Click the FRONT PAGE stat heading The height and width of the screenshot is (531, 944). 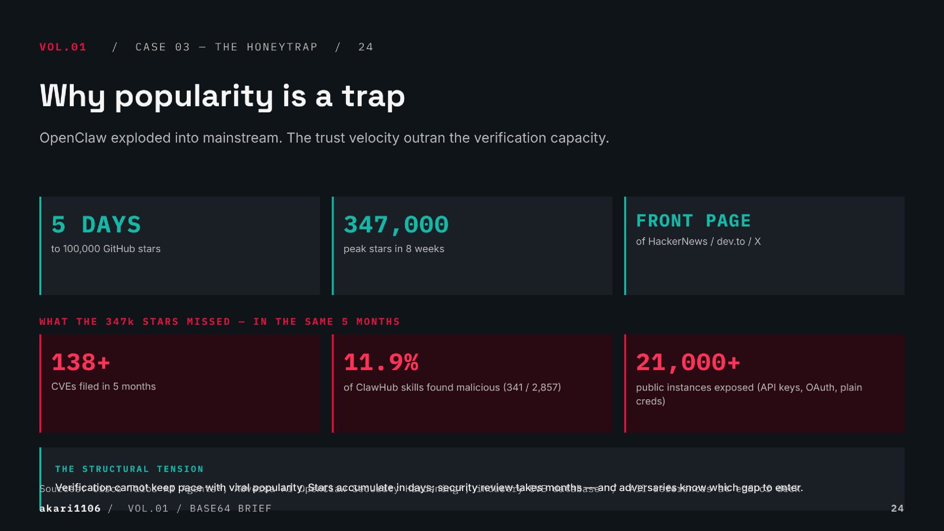tap(693, 221)
